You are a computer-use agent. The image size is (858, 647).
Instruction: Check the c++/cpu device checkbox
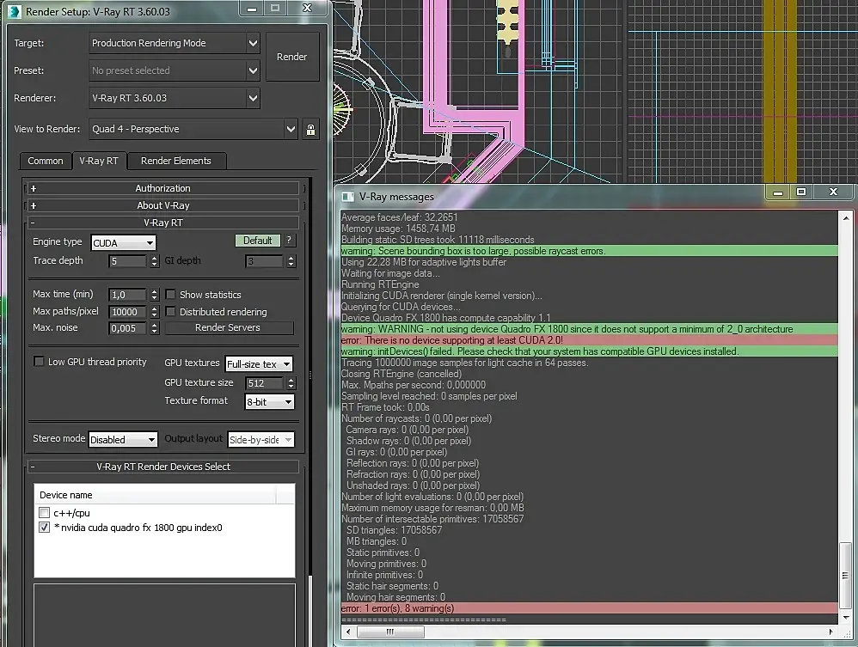point(45,512)
